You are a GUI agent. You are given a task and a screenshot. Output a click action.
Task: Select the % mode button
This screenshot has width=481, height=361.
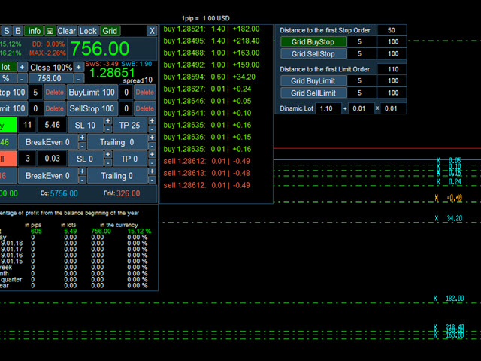[x=8, y=78]
